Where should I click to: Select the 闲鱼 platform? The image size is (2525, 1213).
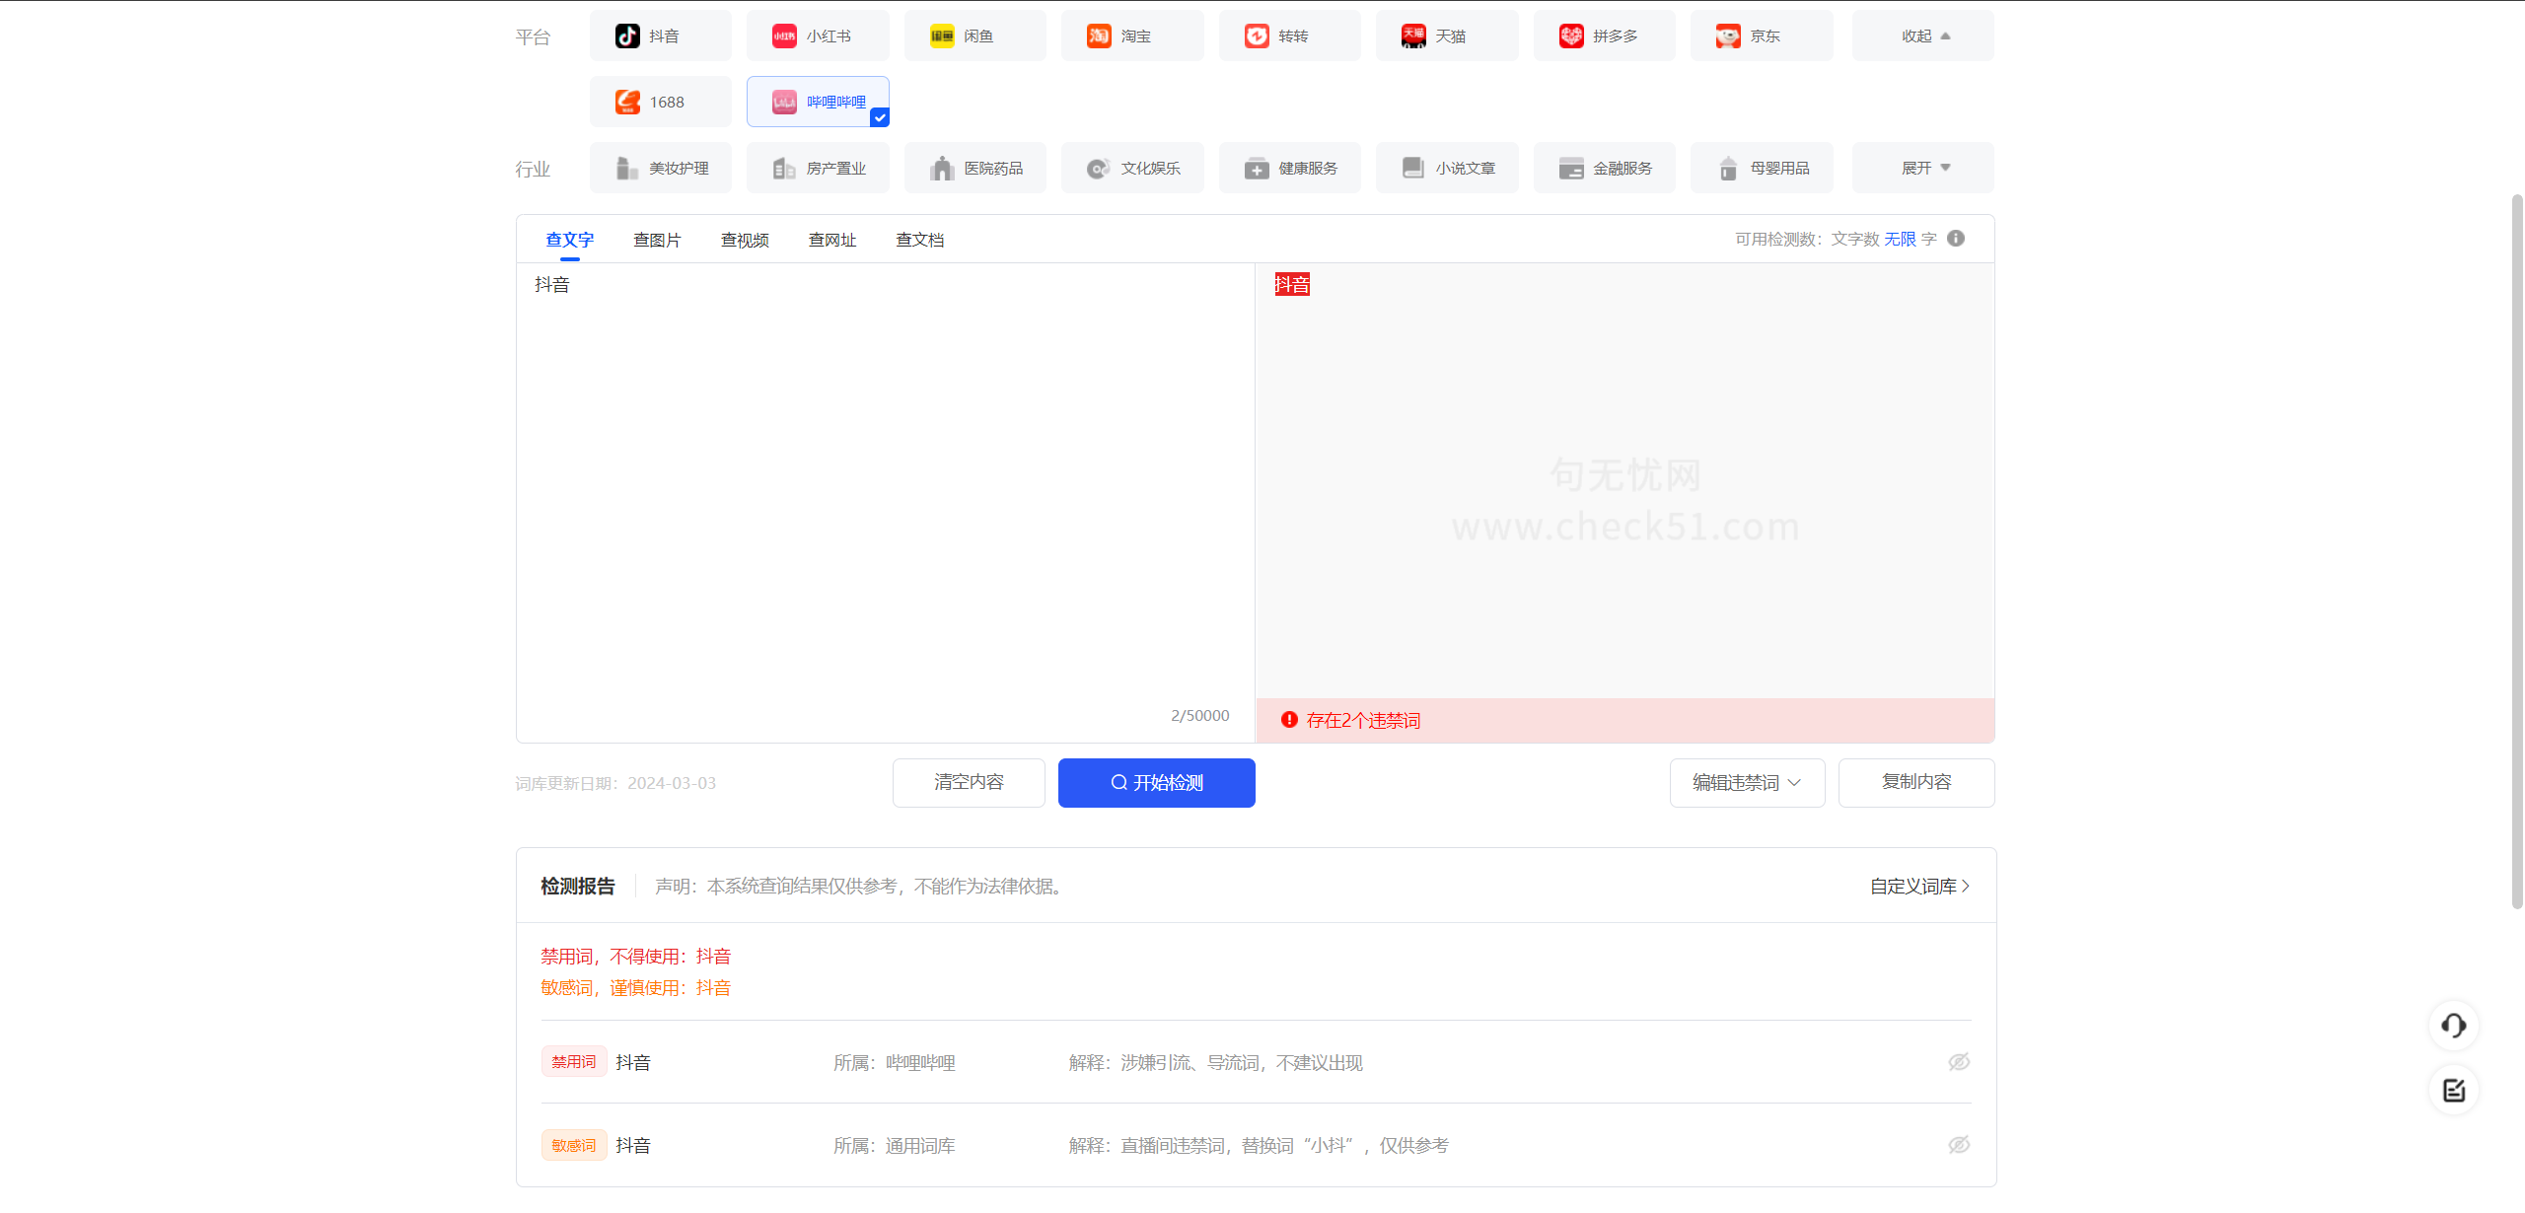click(975, 36)
